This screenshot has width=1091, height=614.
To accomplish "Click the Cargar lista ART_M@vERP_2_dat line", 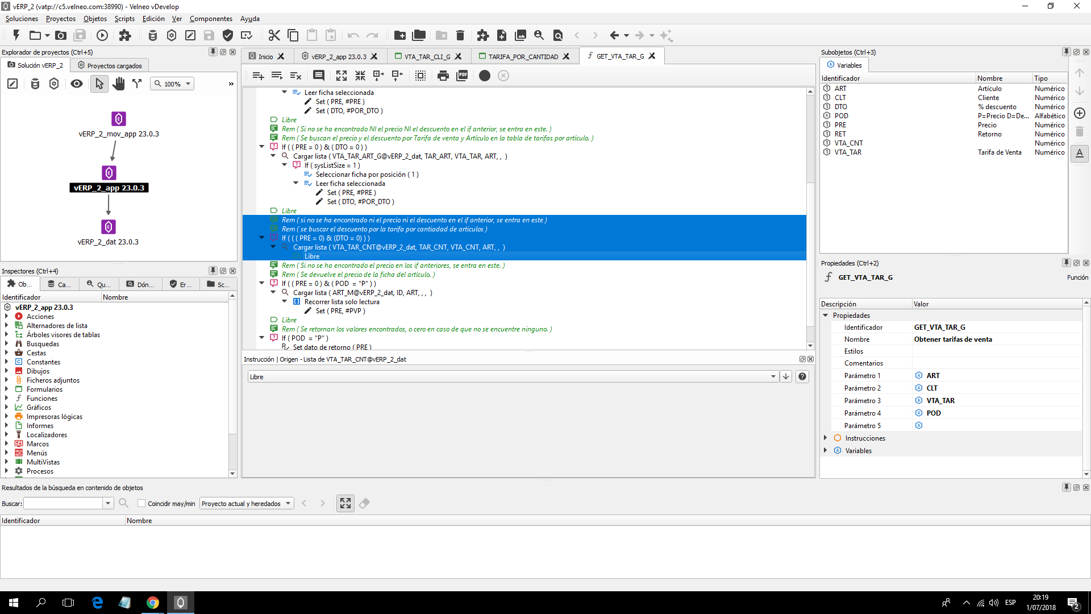I will [363, 293].
